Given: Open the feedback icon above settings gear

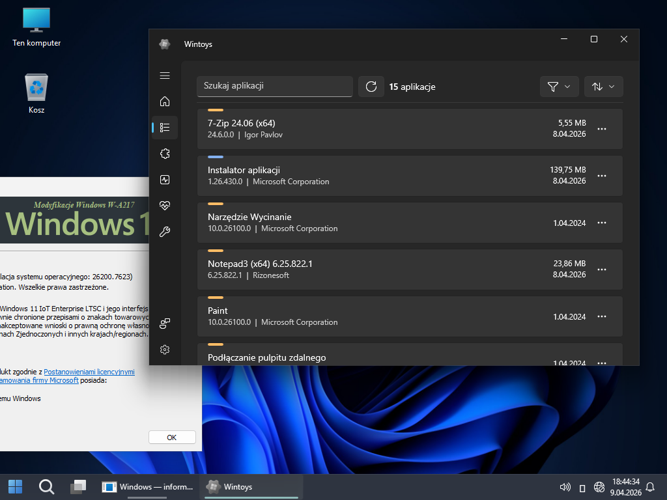Looking at the screenshot, I should coord(165,324).
